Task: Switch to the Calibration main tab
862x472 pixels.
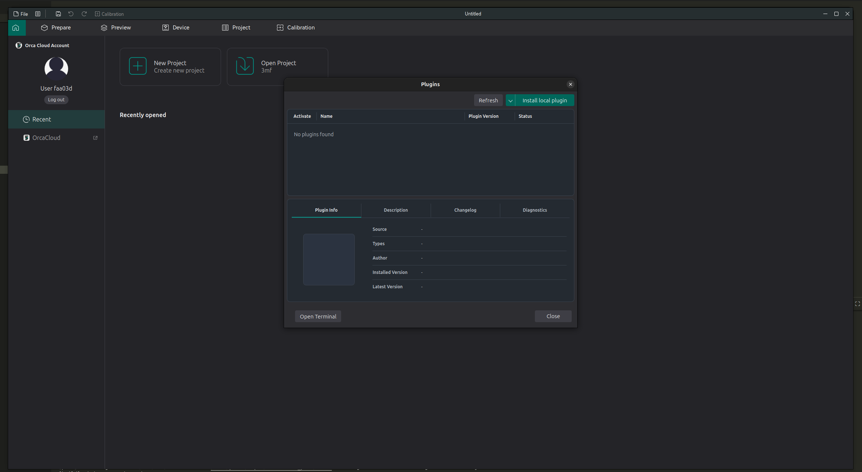Action: click(296, 28)
